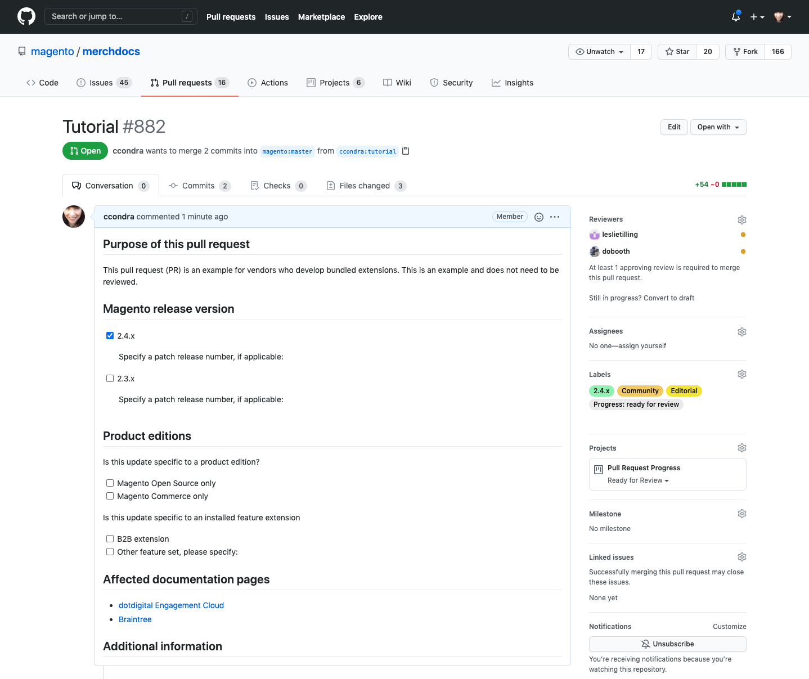809x679 pixels.
Task: Open the Reviewers gear settings
Action: coord(741,220)
